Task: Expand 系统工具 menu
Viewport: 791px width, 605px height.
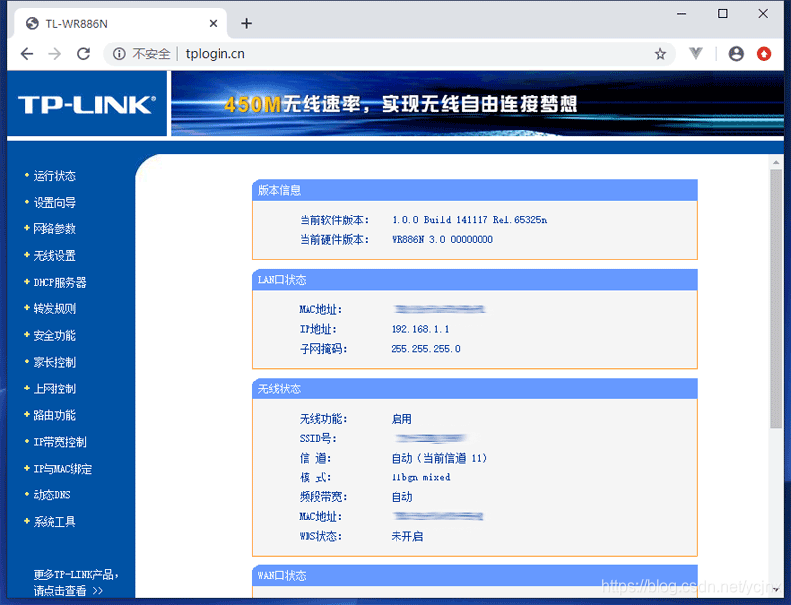Action: [x=54, y=521]
